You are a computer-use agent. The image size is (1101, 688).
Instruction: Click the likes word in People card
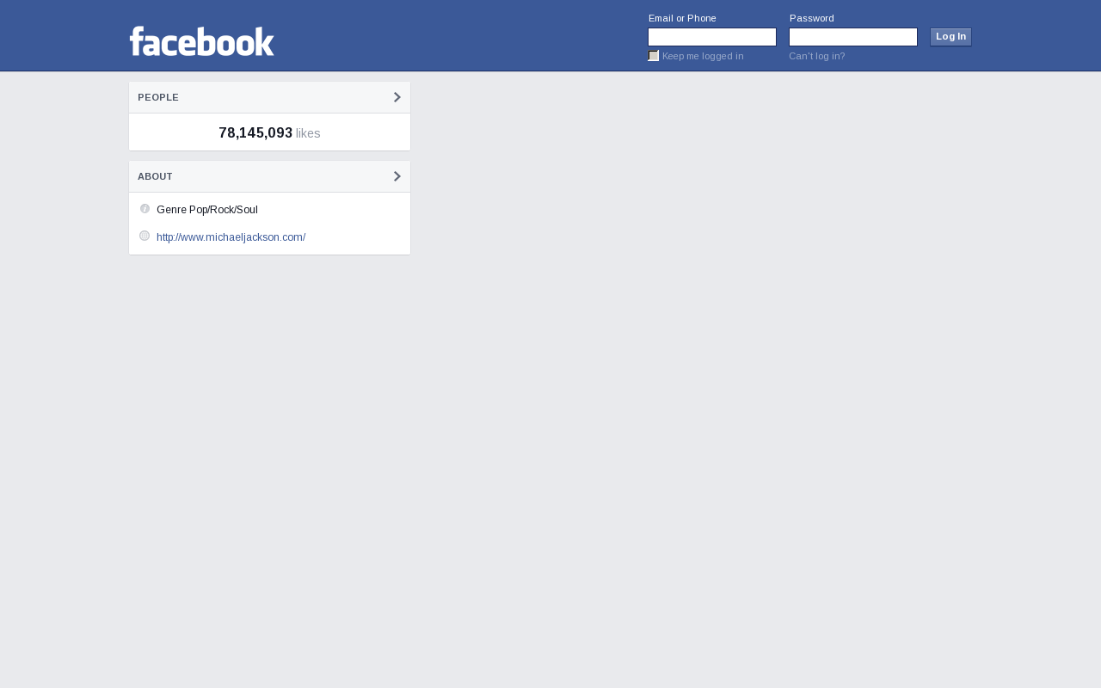point(308,133)
